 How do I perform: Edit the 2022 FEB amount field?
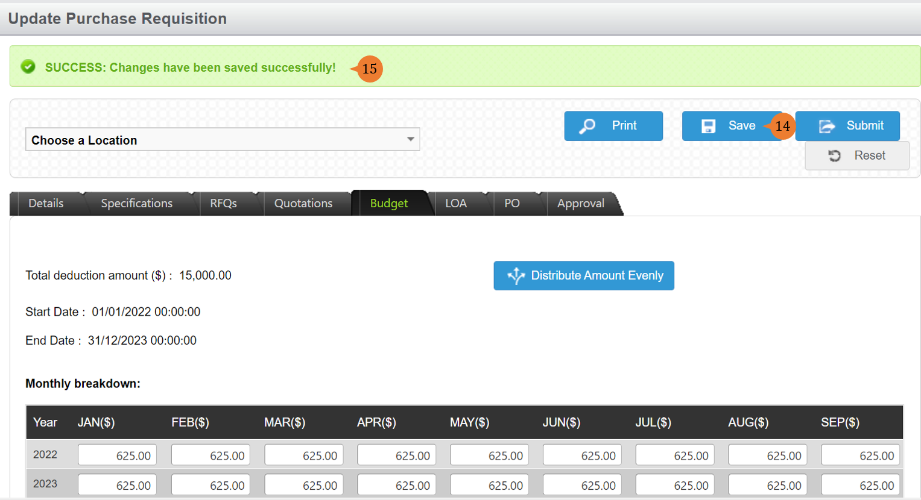point(210,455)
